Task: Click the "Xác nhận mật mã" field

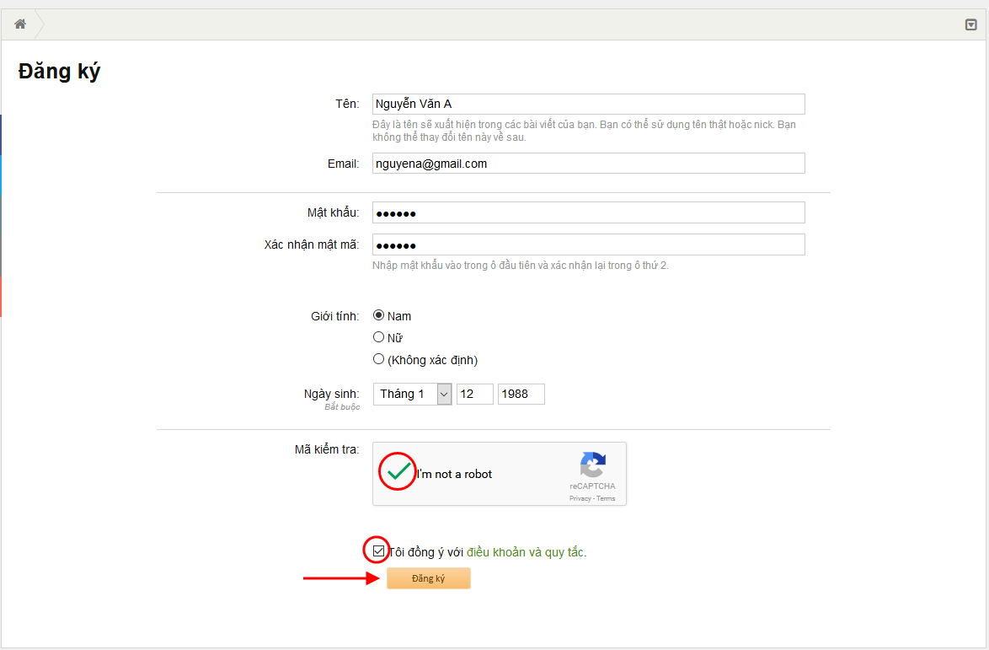Action: [588, 244]
